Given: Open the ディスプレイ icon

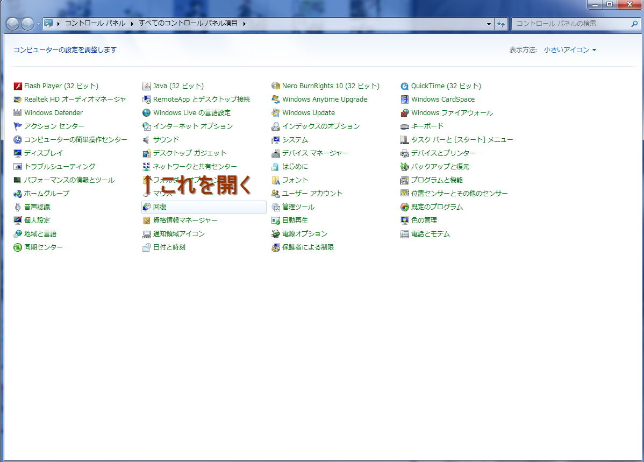Looking at the screenshot, I should click(17, 153).
